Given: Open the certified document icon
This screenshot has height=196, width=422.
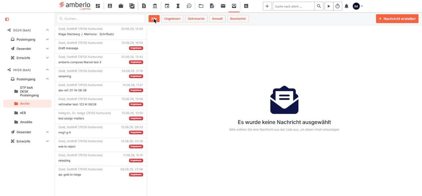Looking at the screenshot, I should [212, 6].
